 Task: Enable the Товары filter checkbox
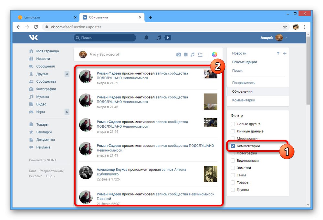[233, 183]
